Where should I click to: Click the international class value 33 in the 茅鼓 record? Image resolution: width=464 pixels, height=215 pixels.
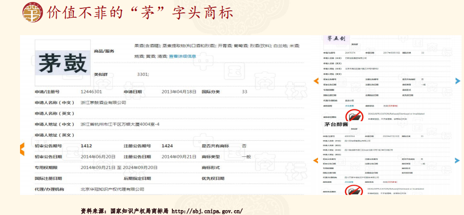pyautogui.click(x=244, y=92)
